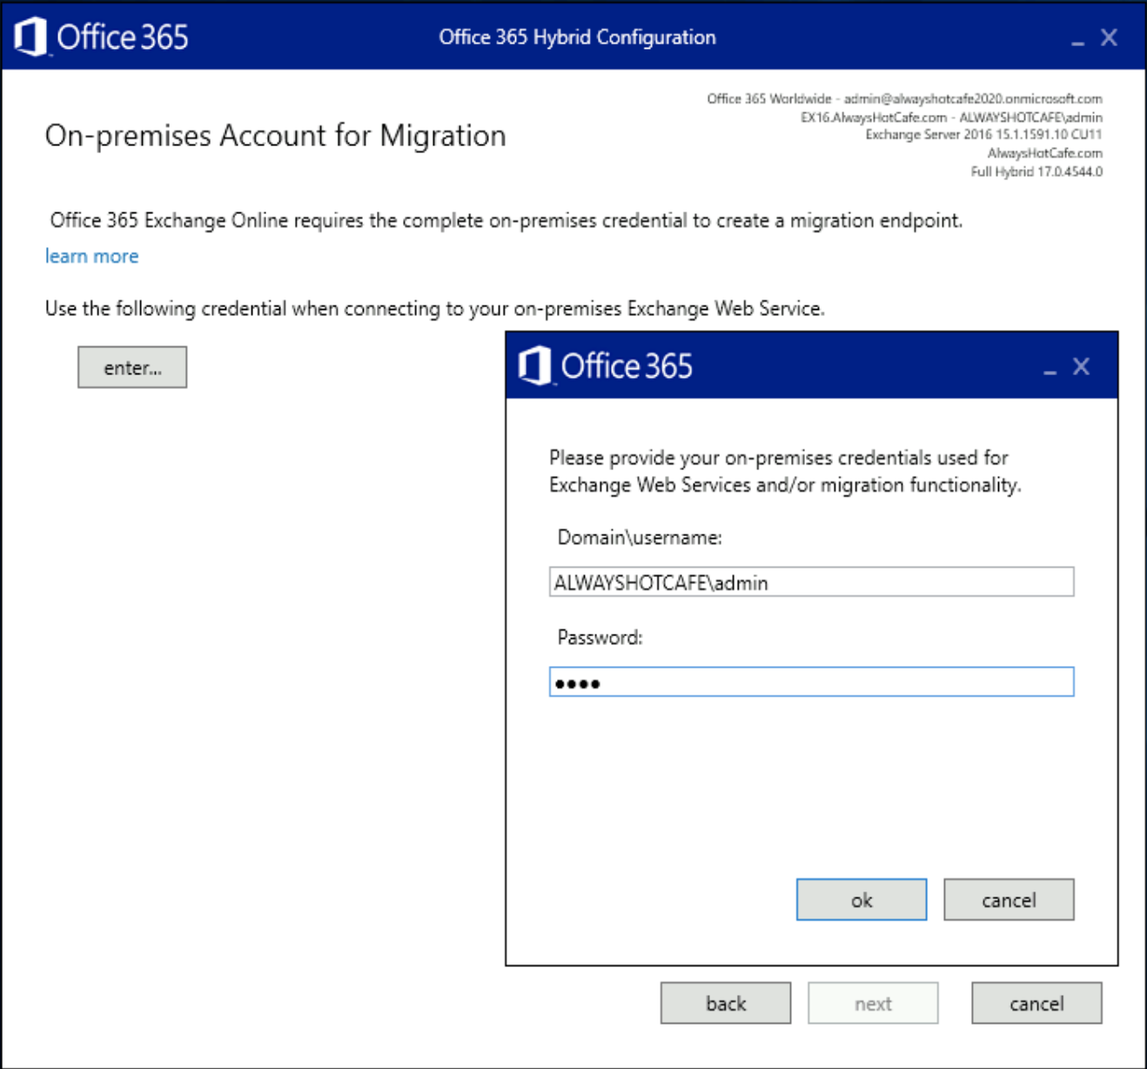Viewport: 1147px width, 1069px height.
Task: Minimize the Hybrid Configuration window
Action: [1079, 42]
